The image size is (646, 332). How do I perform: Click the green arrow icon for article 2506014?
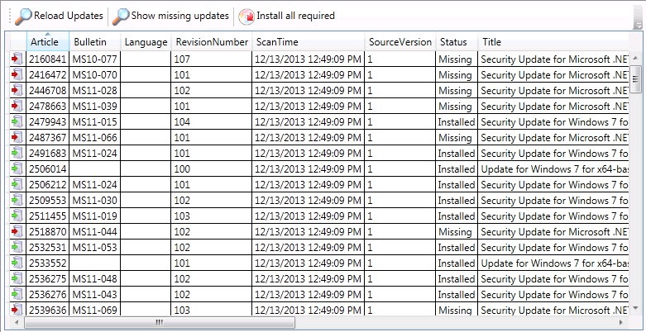[x=17, y=168]
